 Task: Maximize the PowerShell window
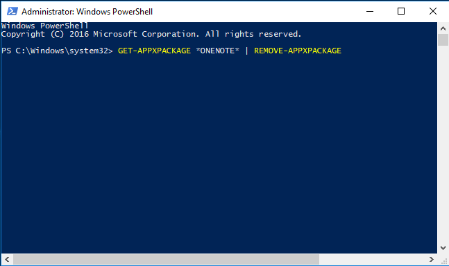(x=401, y=11)
